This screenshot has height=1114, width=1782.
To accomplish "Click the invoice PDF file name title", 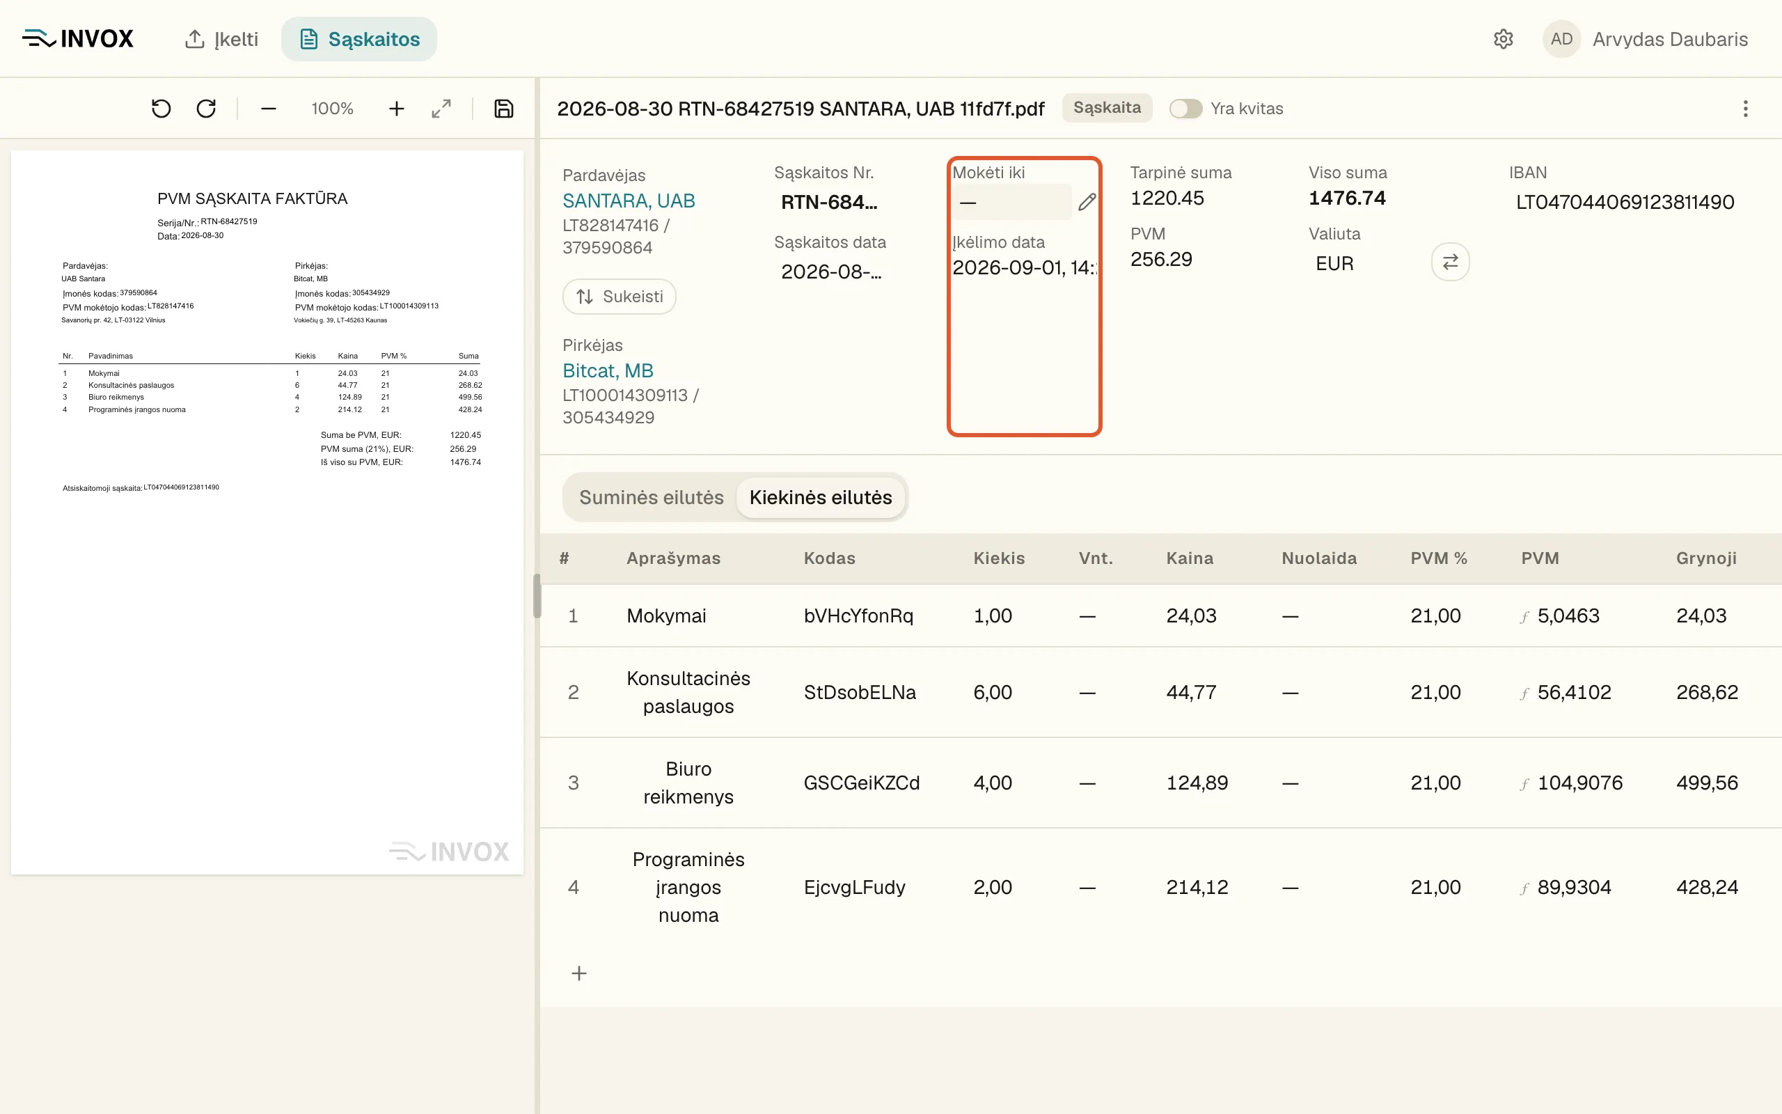I will (x=801, y=109).
